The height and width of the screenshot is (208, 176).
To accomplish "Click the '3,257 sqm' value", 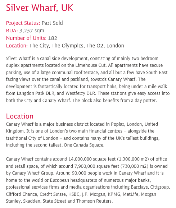I will pyautogui.click(x=32, y=31).
